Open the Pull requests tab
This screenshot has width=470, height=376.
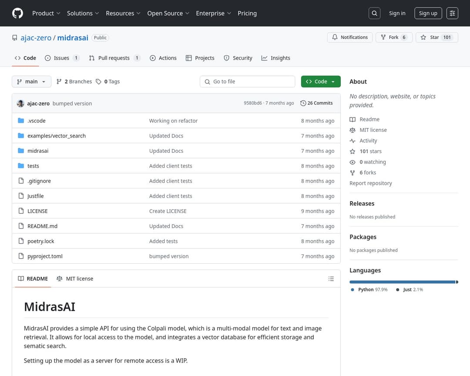[114, 58]
